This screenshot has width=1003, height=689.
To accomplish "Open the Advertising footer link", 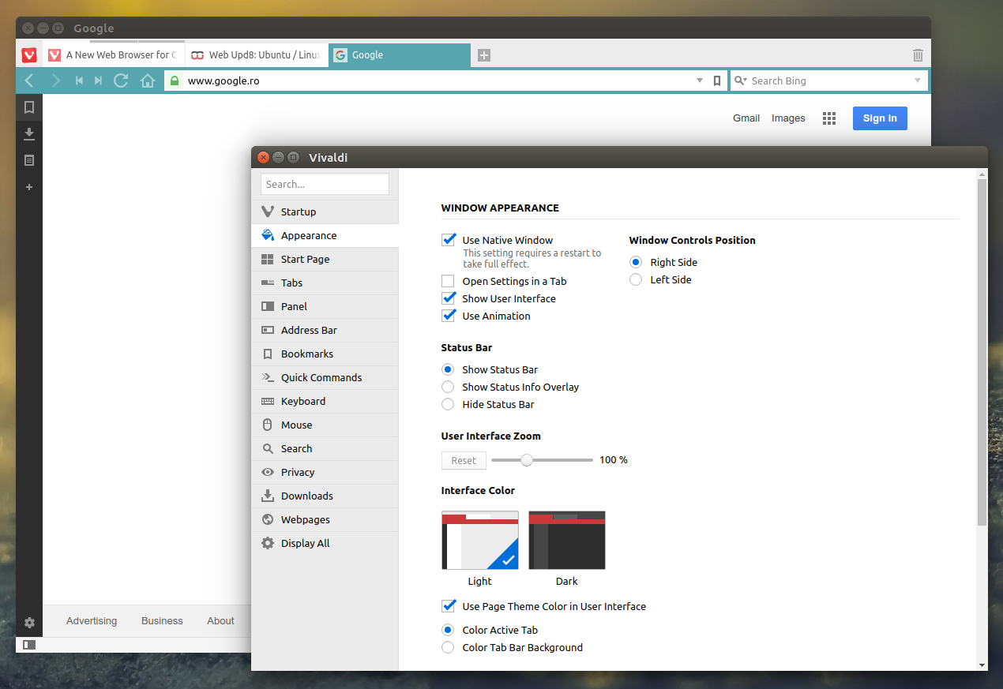I will (x=92, y=621).
